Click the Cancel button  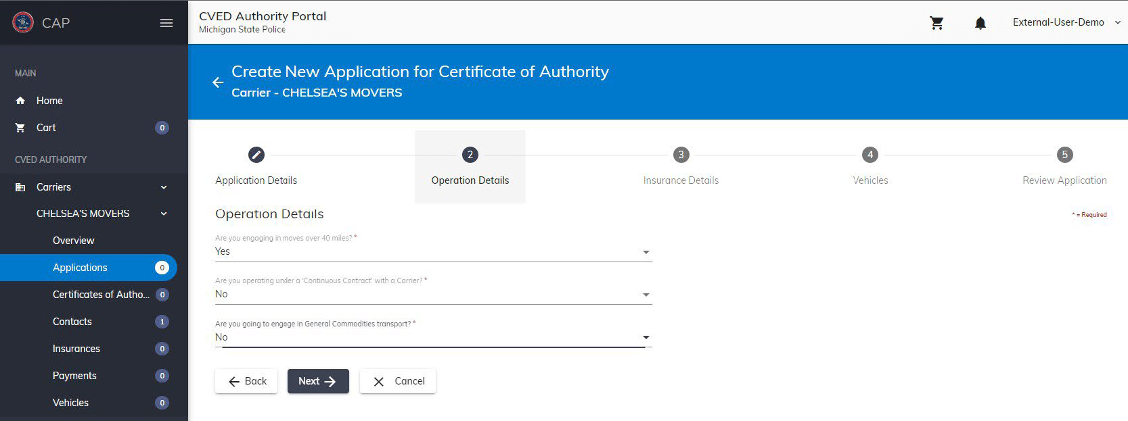398,381
